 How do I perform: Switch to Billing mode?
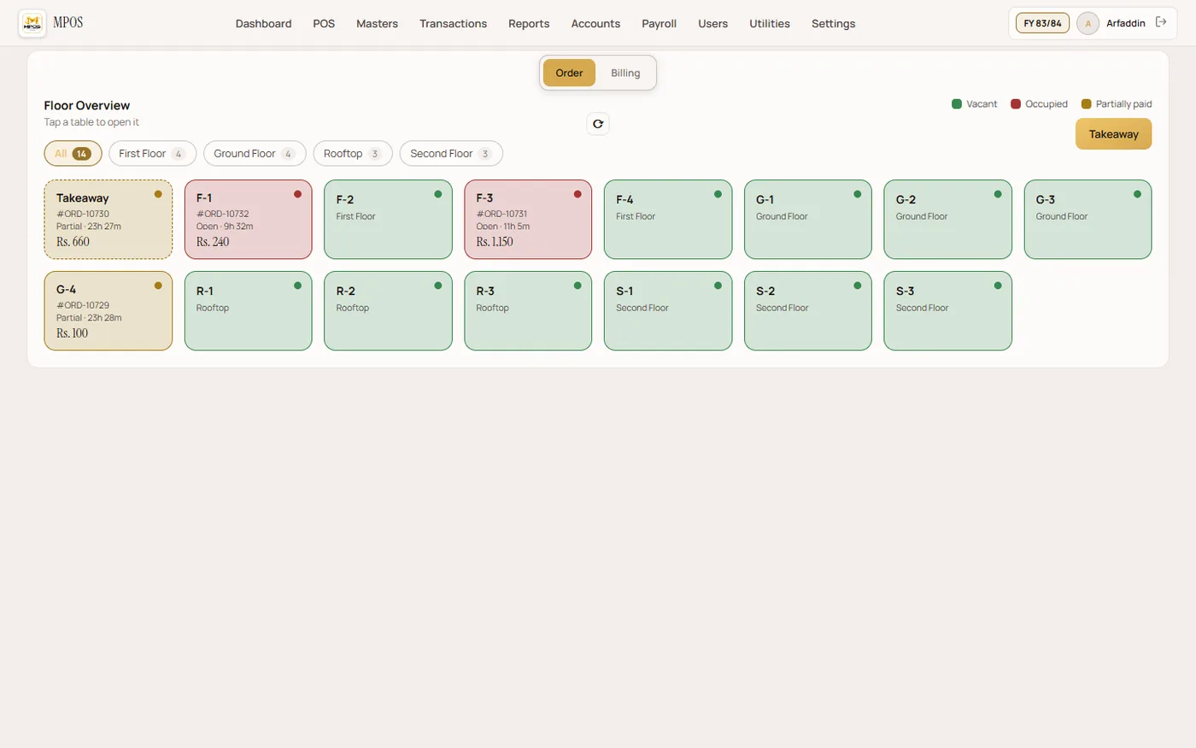pos(625,73)
